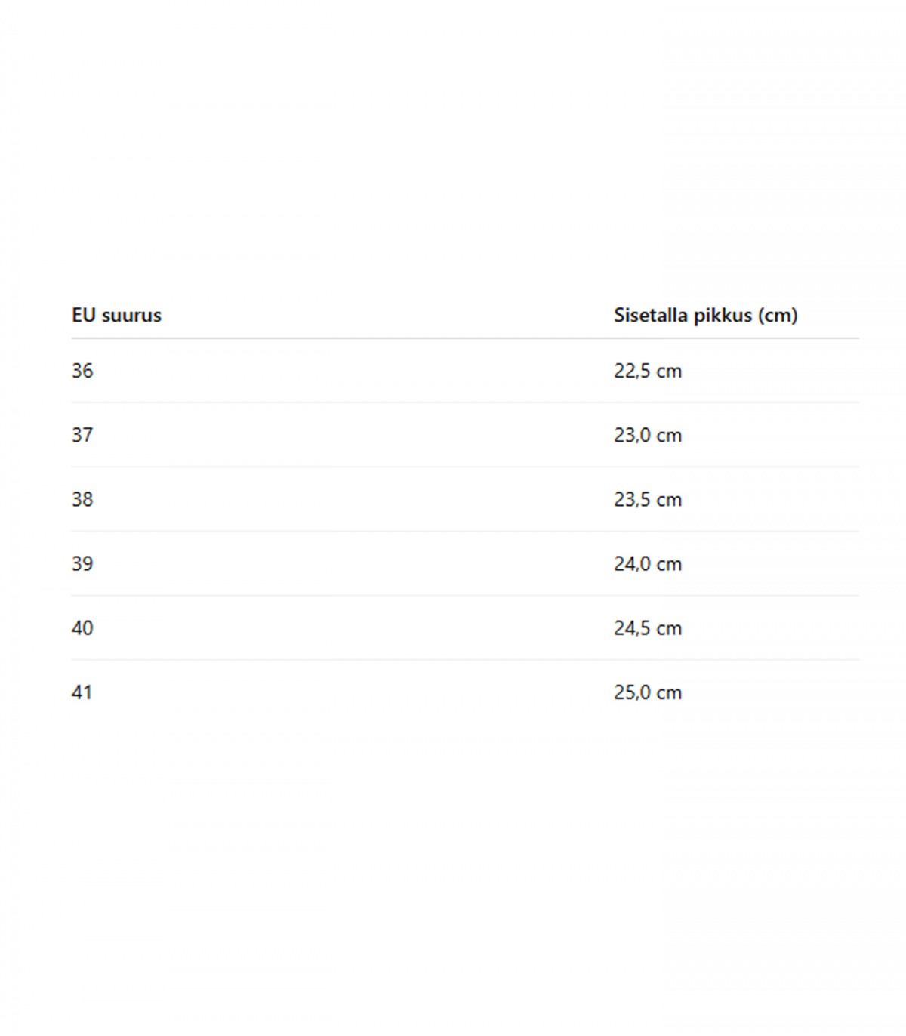
Task: Click the 25,0 cm insole length
Action: point(647,692)
